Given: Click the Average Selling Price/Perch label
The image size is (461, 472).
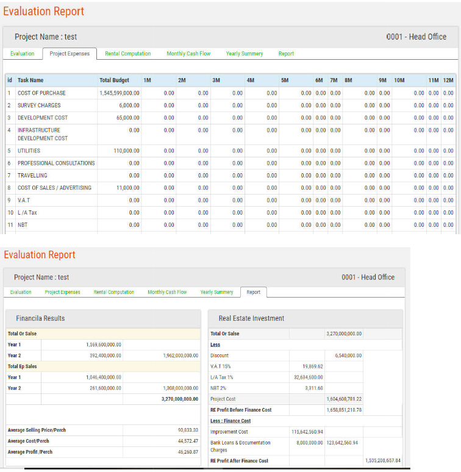Looking at the screenshot, I should click(x=37, y=430).
